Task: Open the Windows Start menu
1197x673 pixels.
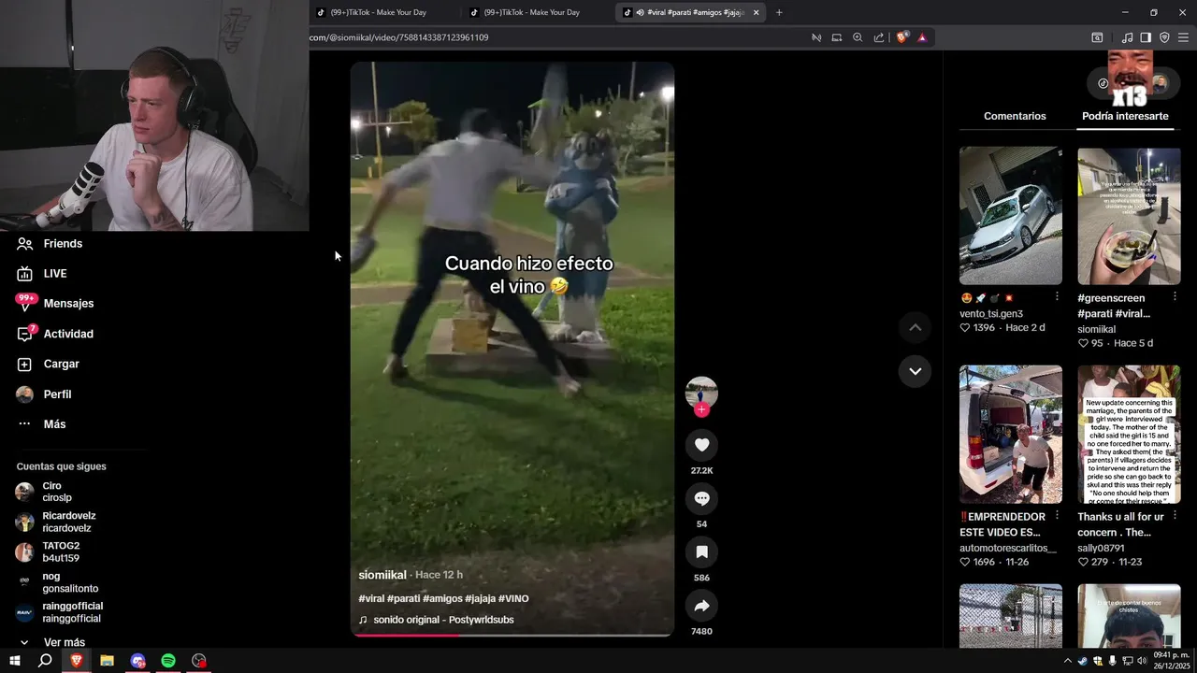Action: coord(14,661)
